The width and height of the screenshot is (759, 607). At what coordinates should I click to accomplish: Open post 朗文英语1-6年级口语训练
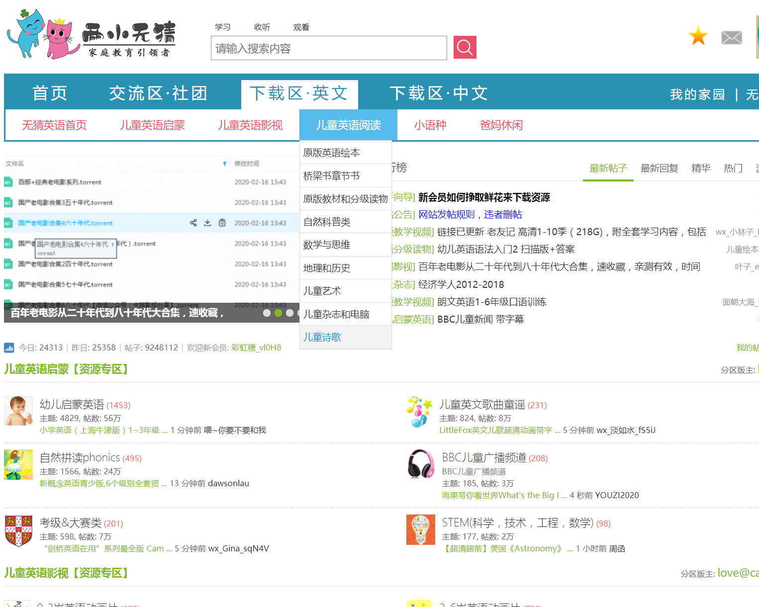coord(491,302)
